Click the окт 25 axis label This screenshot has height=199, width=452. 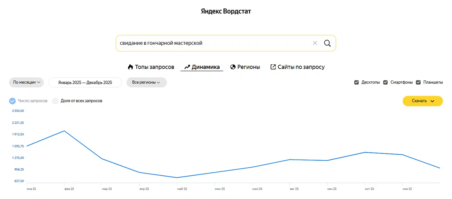coord(369,189)
